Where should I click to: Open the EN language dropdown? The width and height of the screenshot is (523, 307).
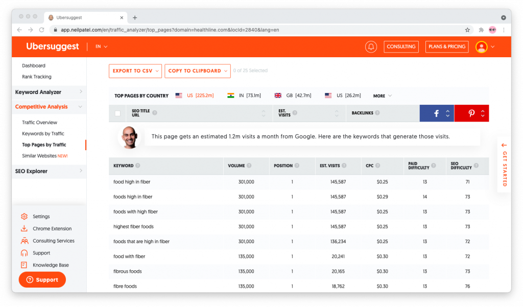click(102, 46)
